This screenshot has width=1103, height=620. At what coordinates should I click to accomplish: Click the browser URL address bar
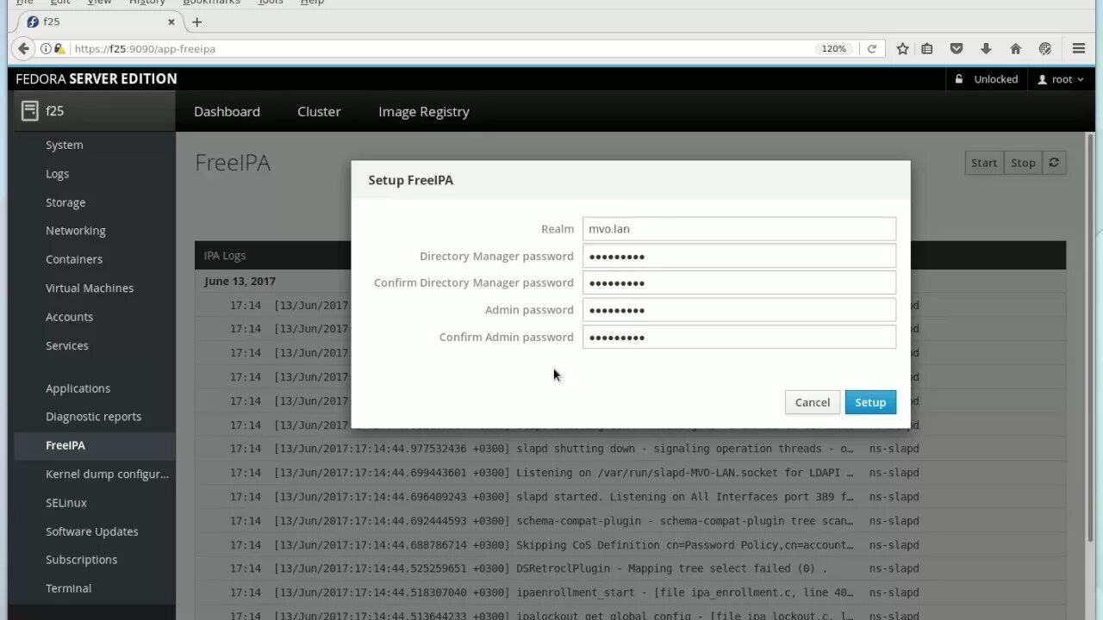[x=439, y=49]
